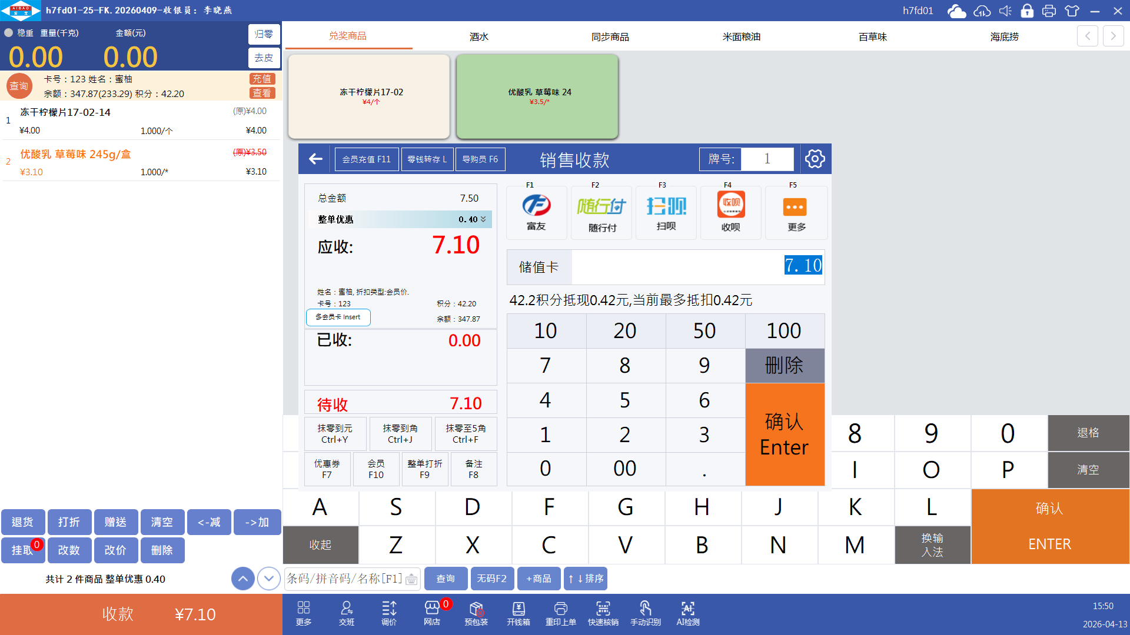Expand list with the down chevron button
1130x635 pixels.
pos(269,579)
